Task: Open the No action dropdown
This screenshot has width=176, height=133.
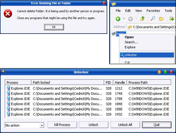Action: tap(24, 125)
